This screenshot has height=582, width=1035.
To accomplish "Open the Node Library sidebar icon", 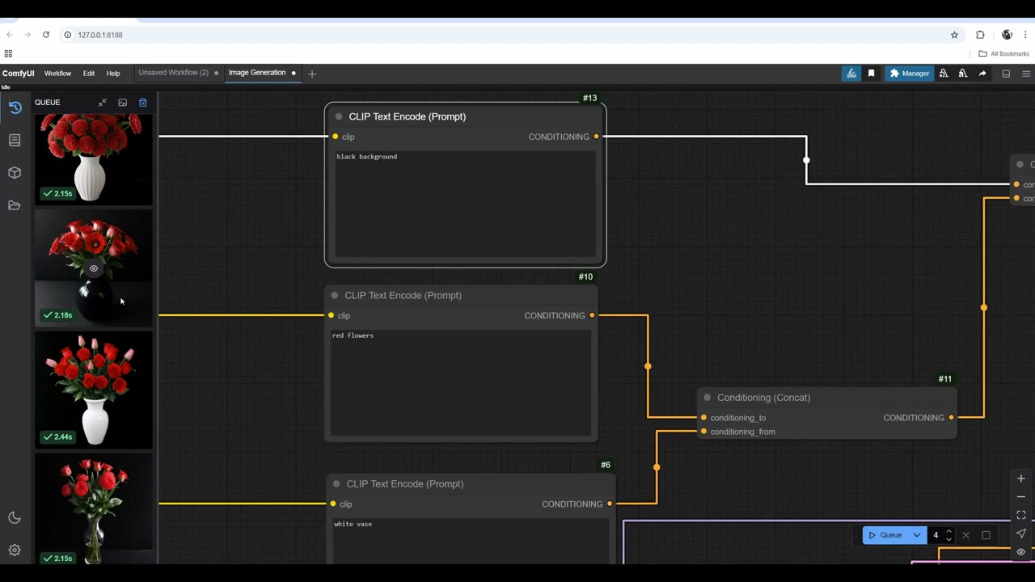I will tap(15, 140).
